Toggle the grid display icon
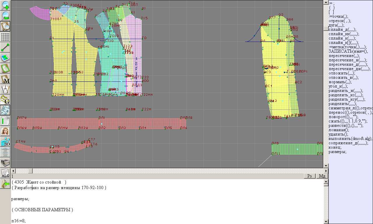Image resolution: width=373 pixels, height=224 pixels. click(x=6, y=37)
